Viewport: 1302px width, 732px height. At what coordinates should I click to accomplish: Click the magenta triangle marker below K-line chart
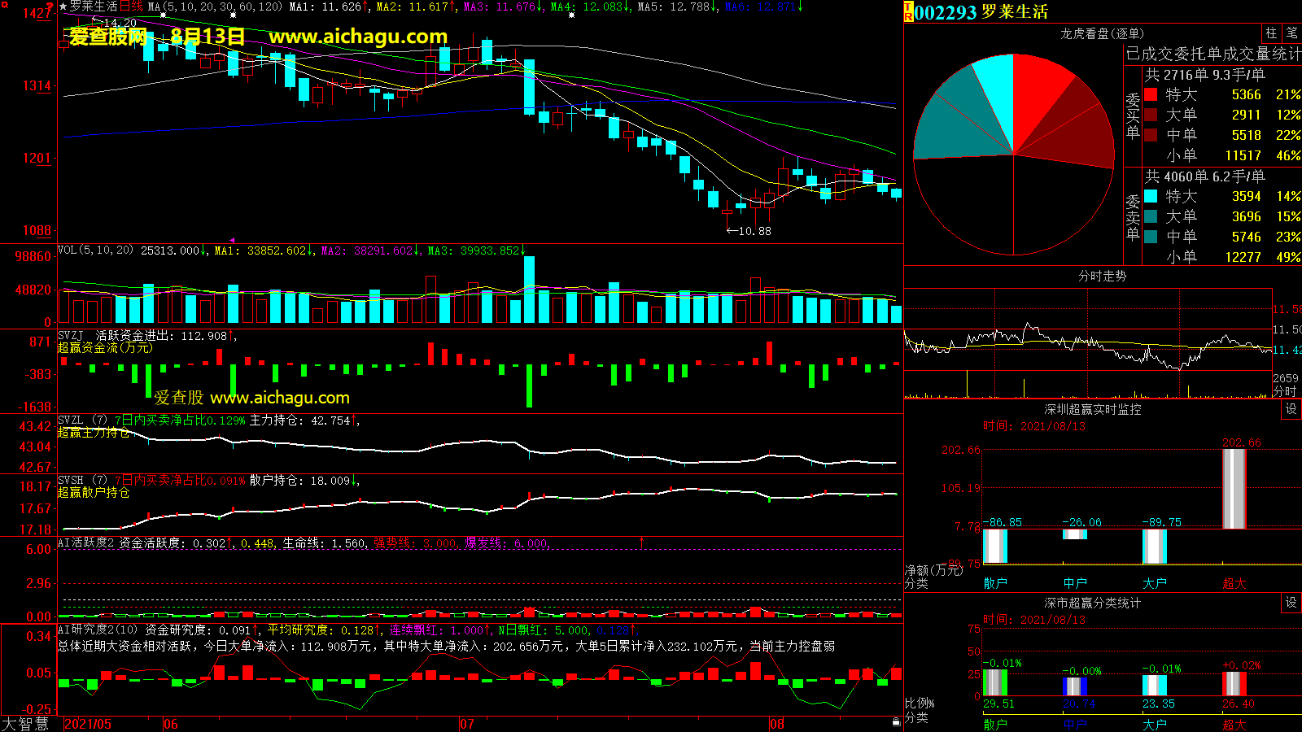(x=232, y=240)
